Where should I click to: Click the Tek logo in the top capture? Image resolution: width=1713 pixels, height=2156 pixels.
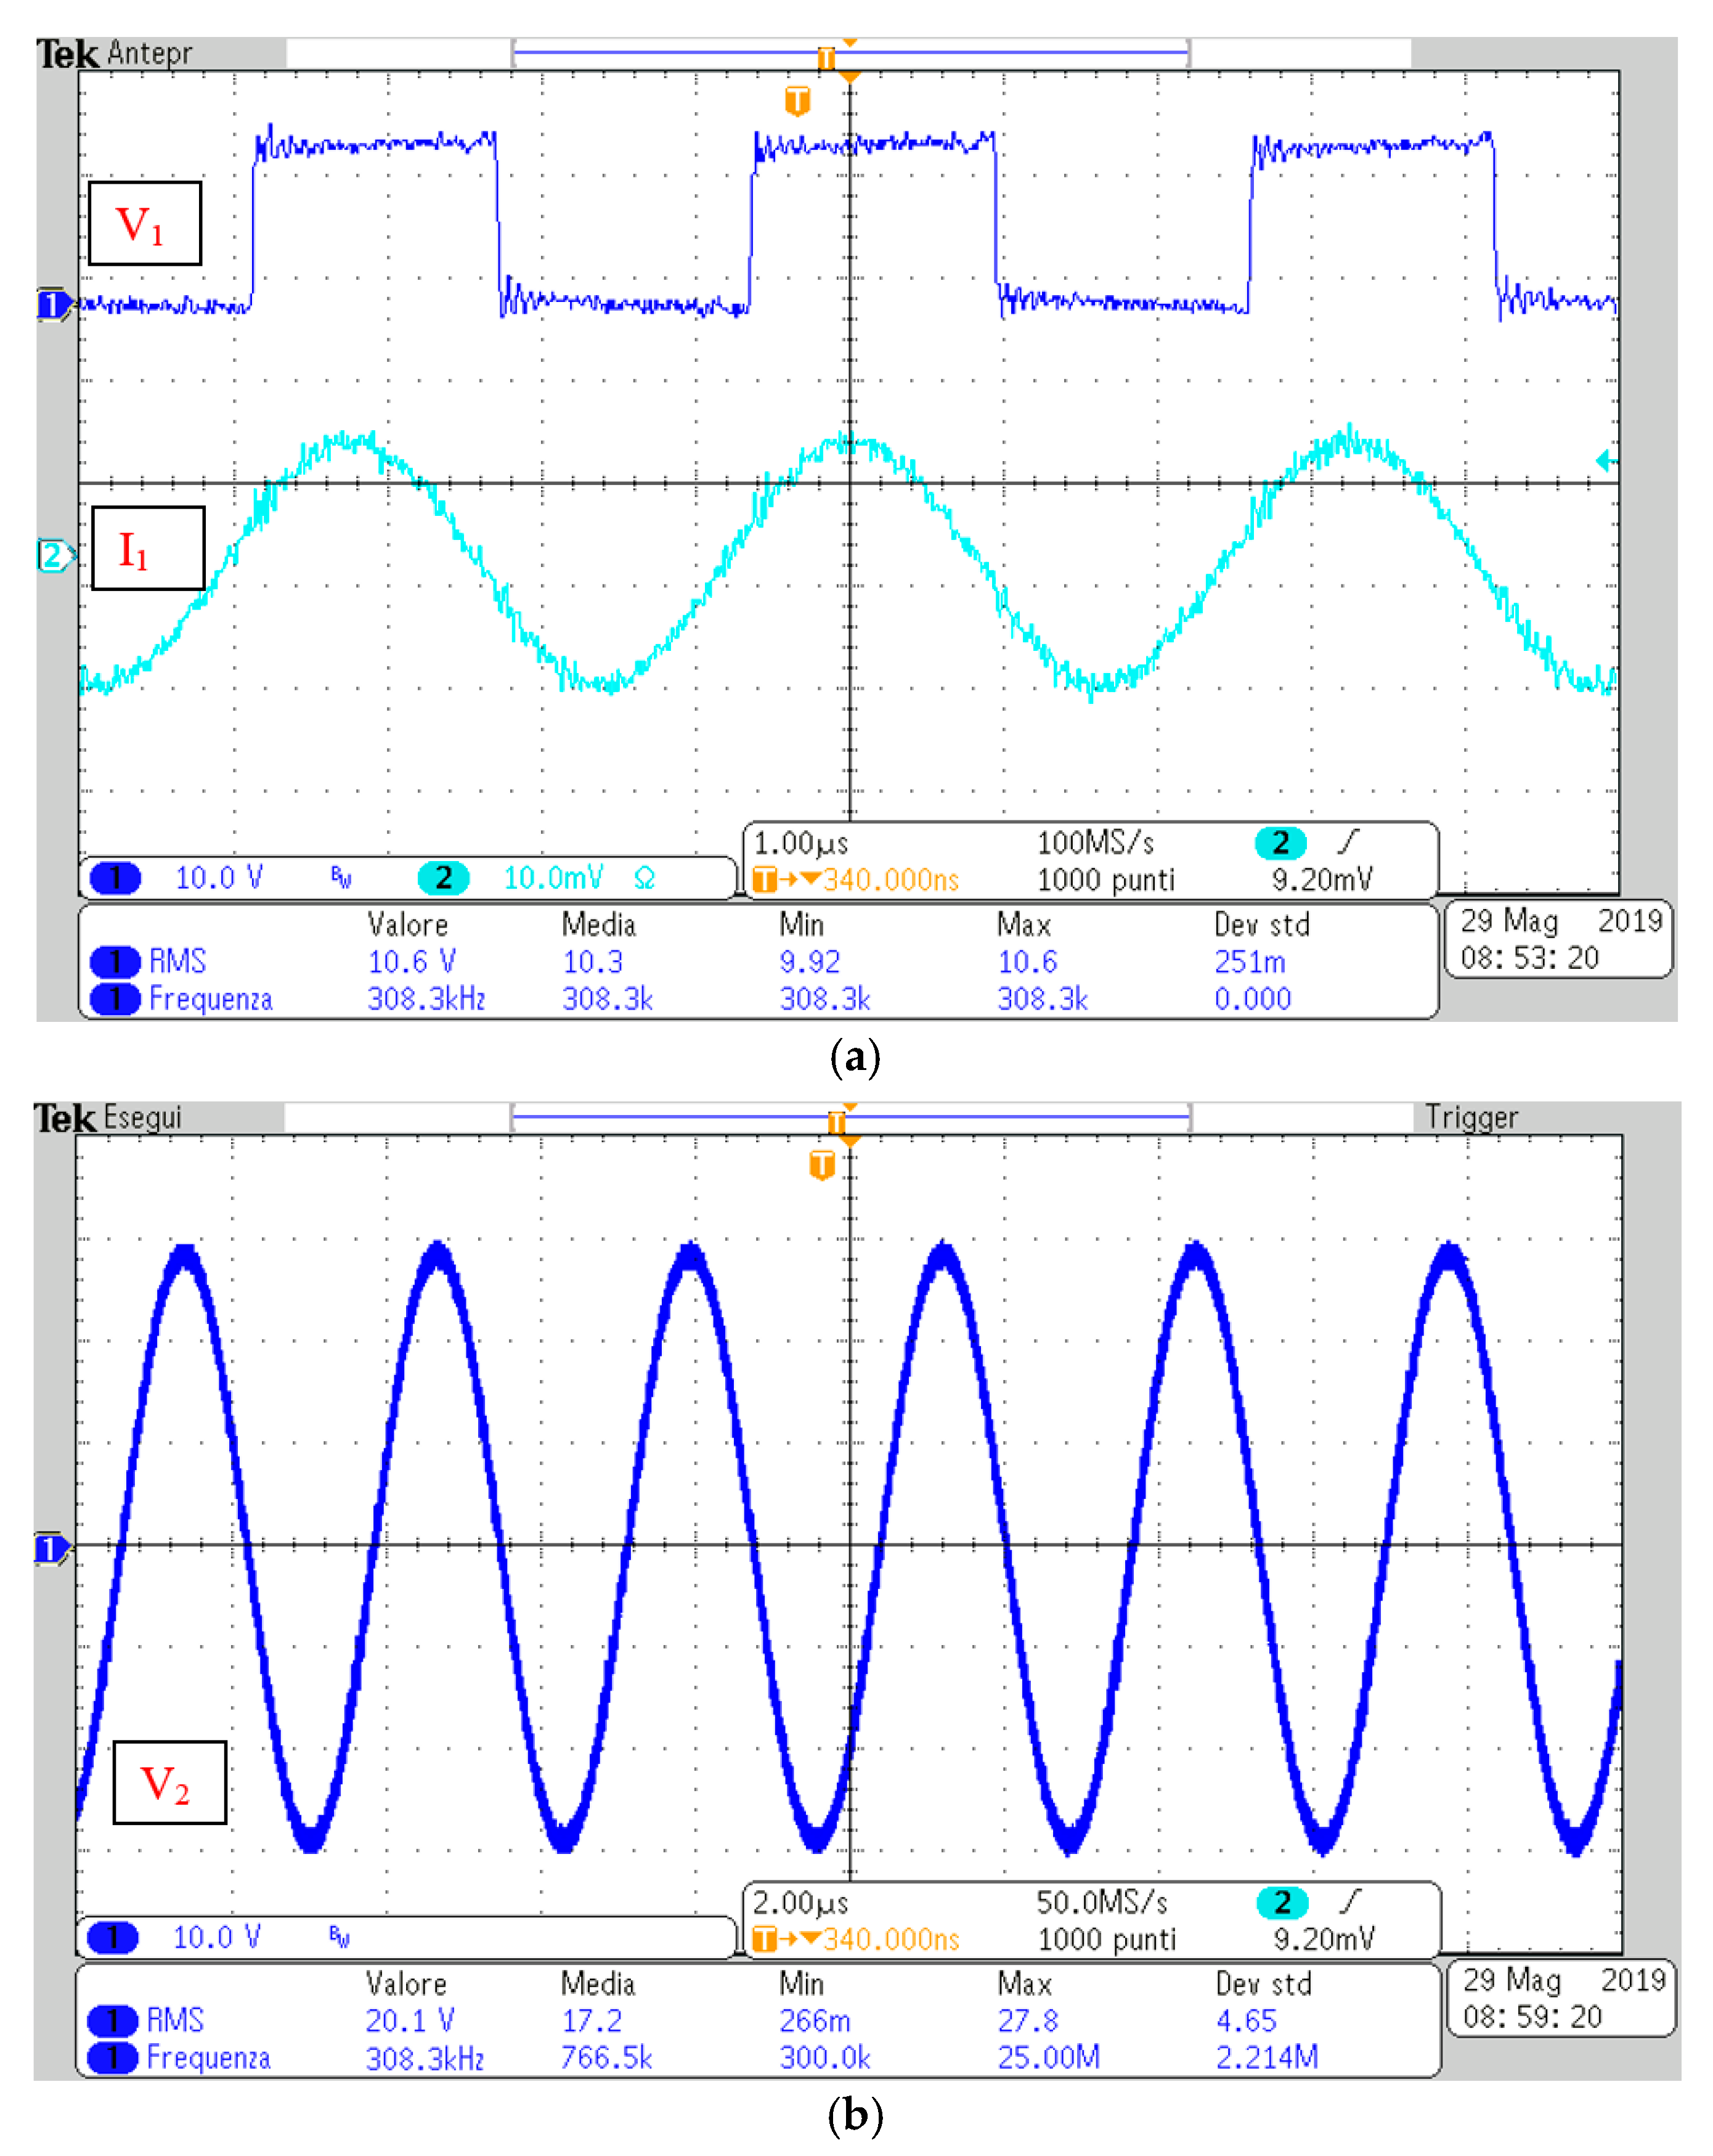(x=63, y=51)
